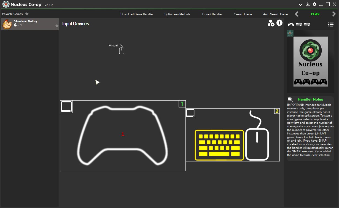Select Stardew Valley in the game list
Screen dimensions: 339x208
[x=30, y=24]
